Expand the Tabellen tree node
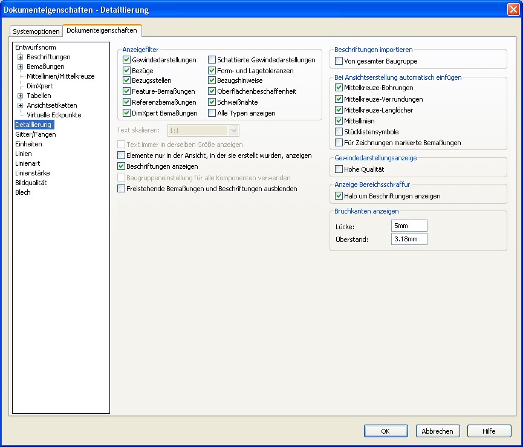The height and width of the screenshot is (447, 523). [x=21, y=96]
